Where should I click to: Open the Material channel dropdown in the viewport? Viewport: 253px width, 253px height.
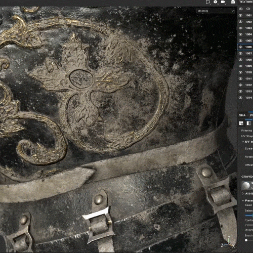[x=216, y=11]
